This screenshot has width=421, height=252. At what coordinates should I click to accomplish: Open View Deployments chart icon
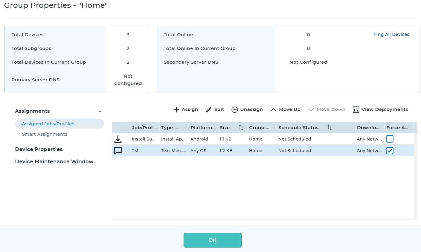pos(356,110)
